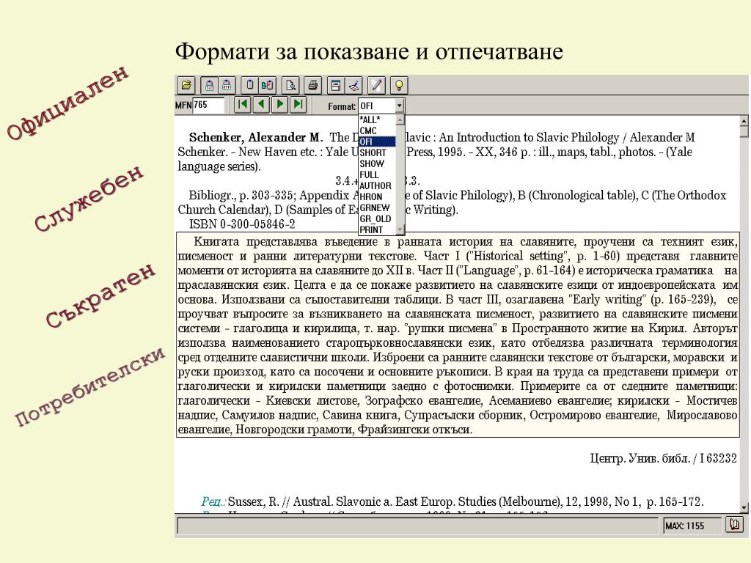751x563 pixels.
Task: Export record using the TXT icon
Action: pyautogui.click(x=209, y=85)
